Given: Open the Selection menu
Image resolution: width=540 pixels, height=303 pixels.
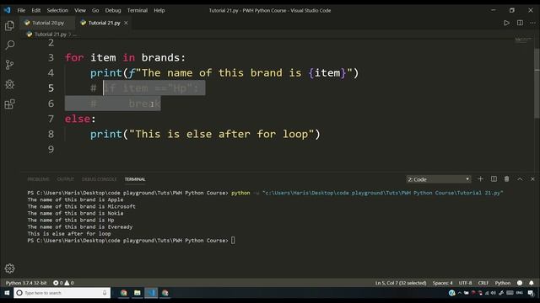Looking at the screenshot, I should [x=57, y=10].
